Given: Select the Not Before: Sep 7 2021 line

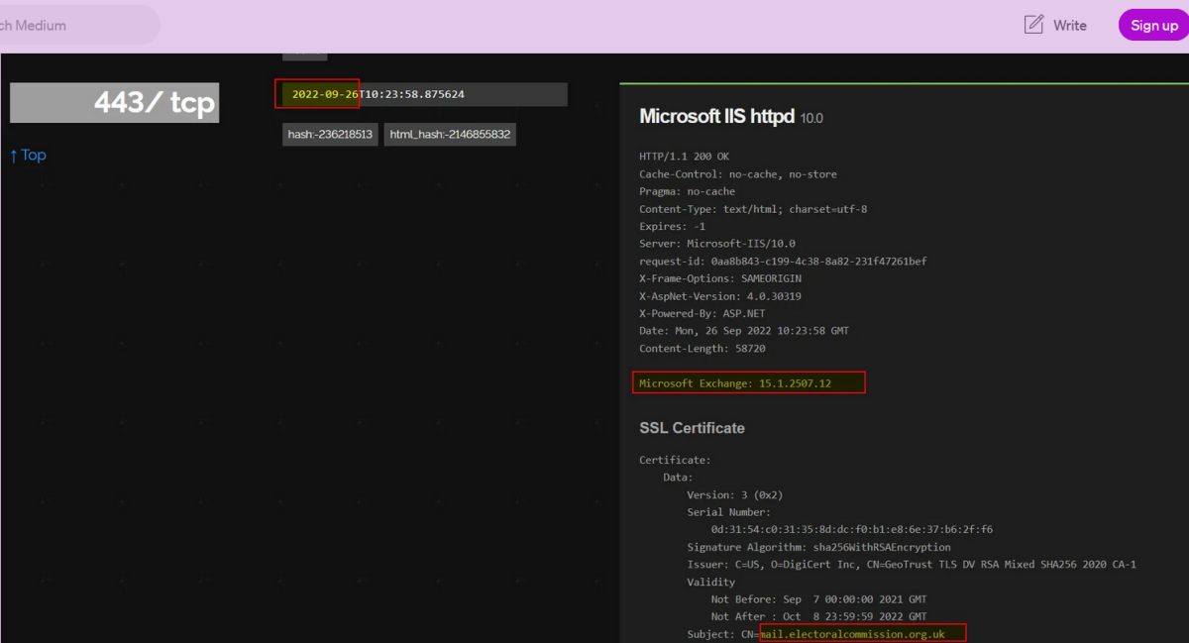Looking at the screenshot, I should (x=819, y=599).
